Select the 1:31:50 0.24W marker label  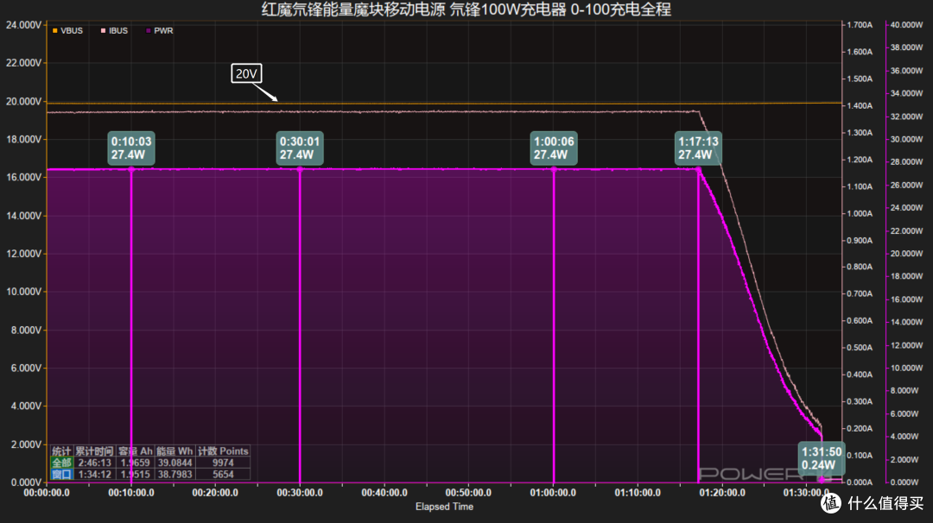pyautogui.click(x=822, y=458)
